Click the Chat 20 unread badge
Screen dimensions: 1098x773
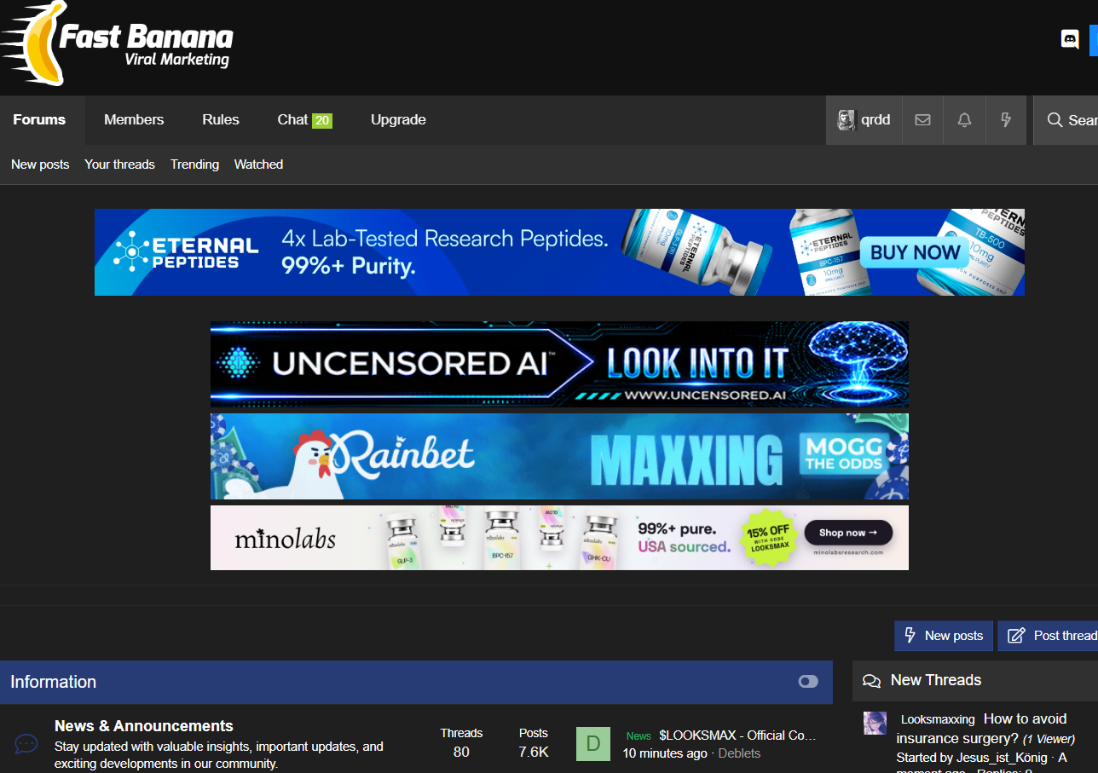pyautogui.click(x=322, y=121)
